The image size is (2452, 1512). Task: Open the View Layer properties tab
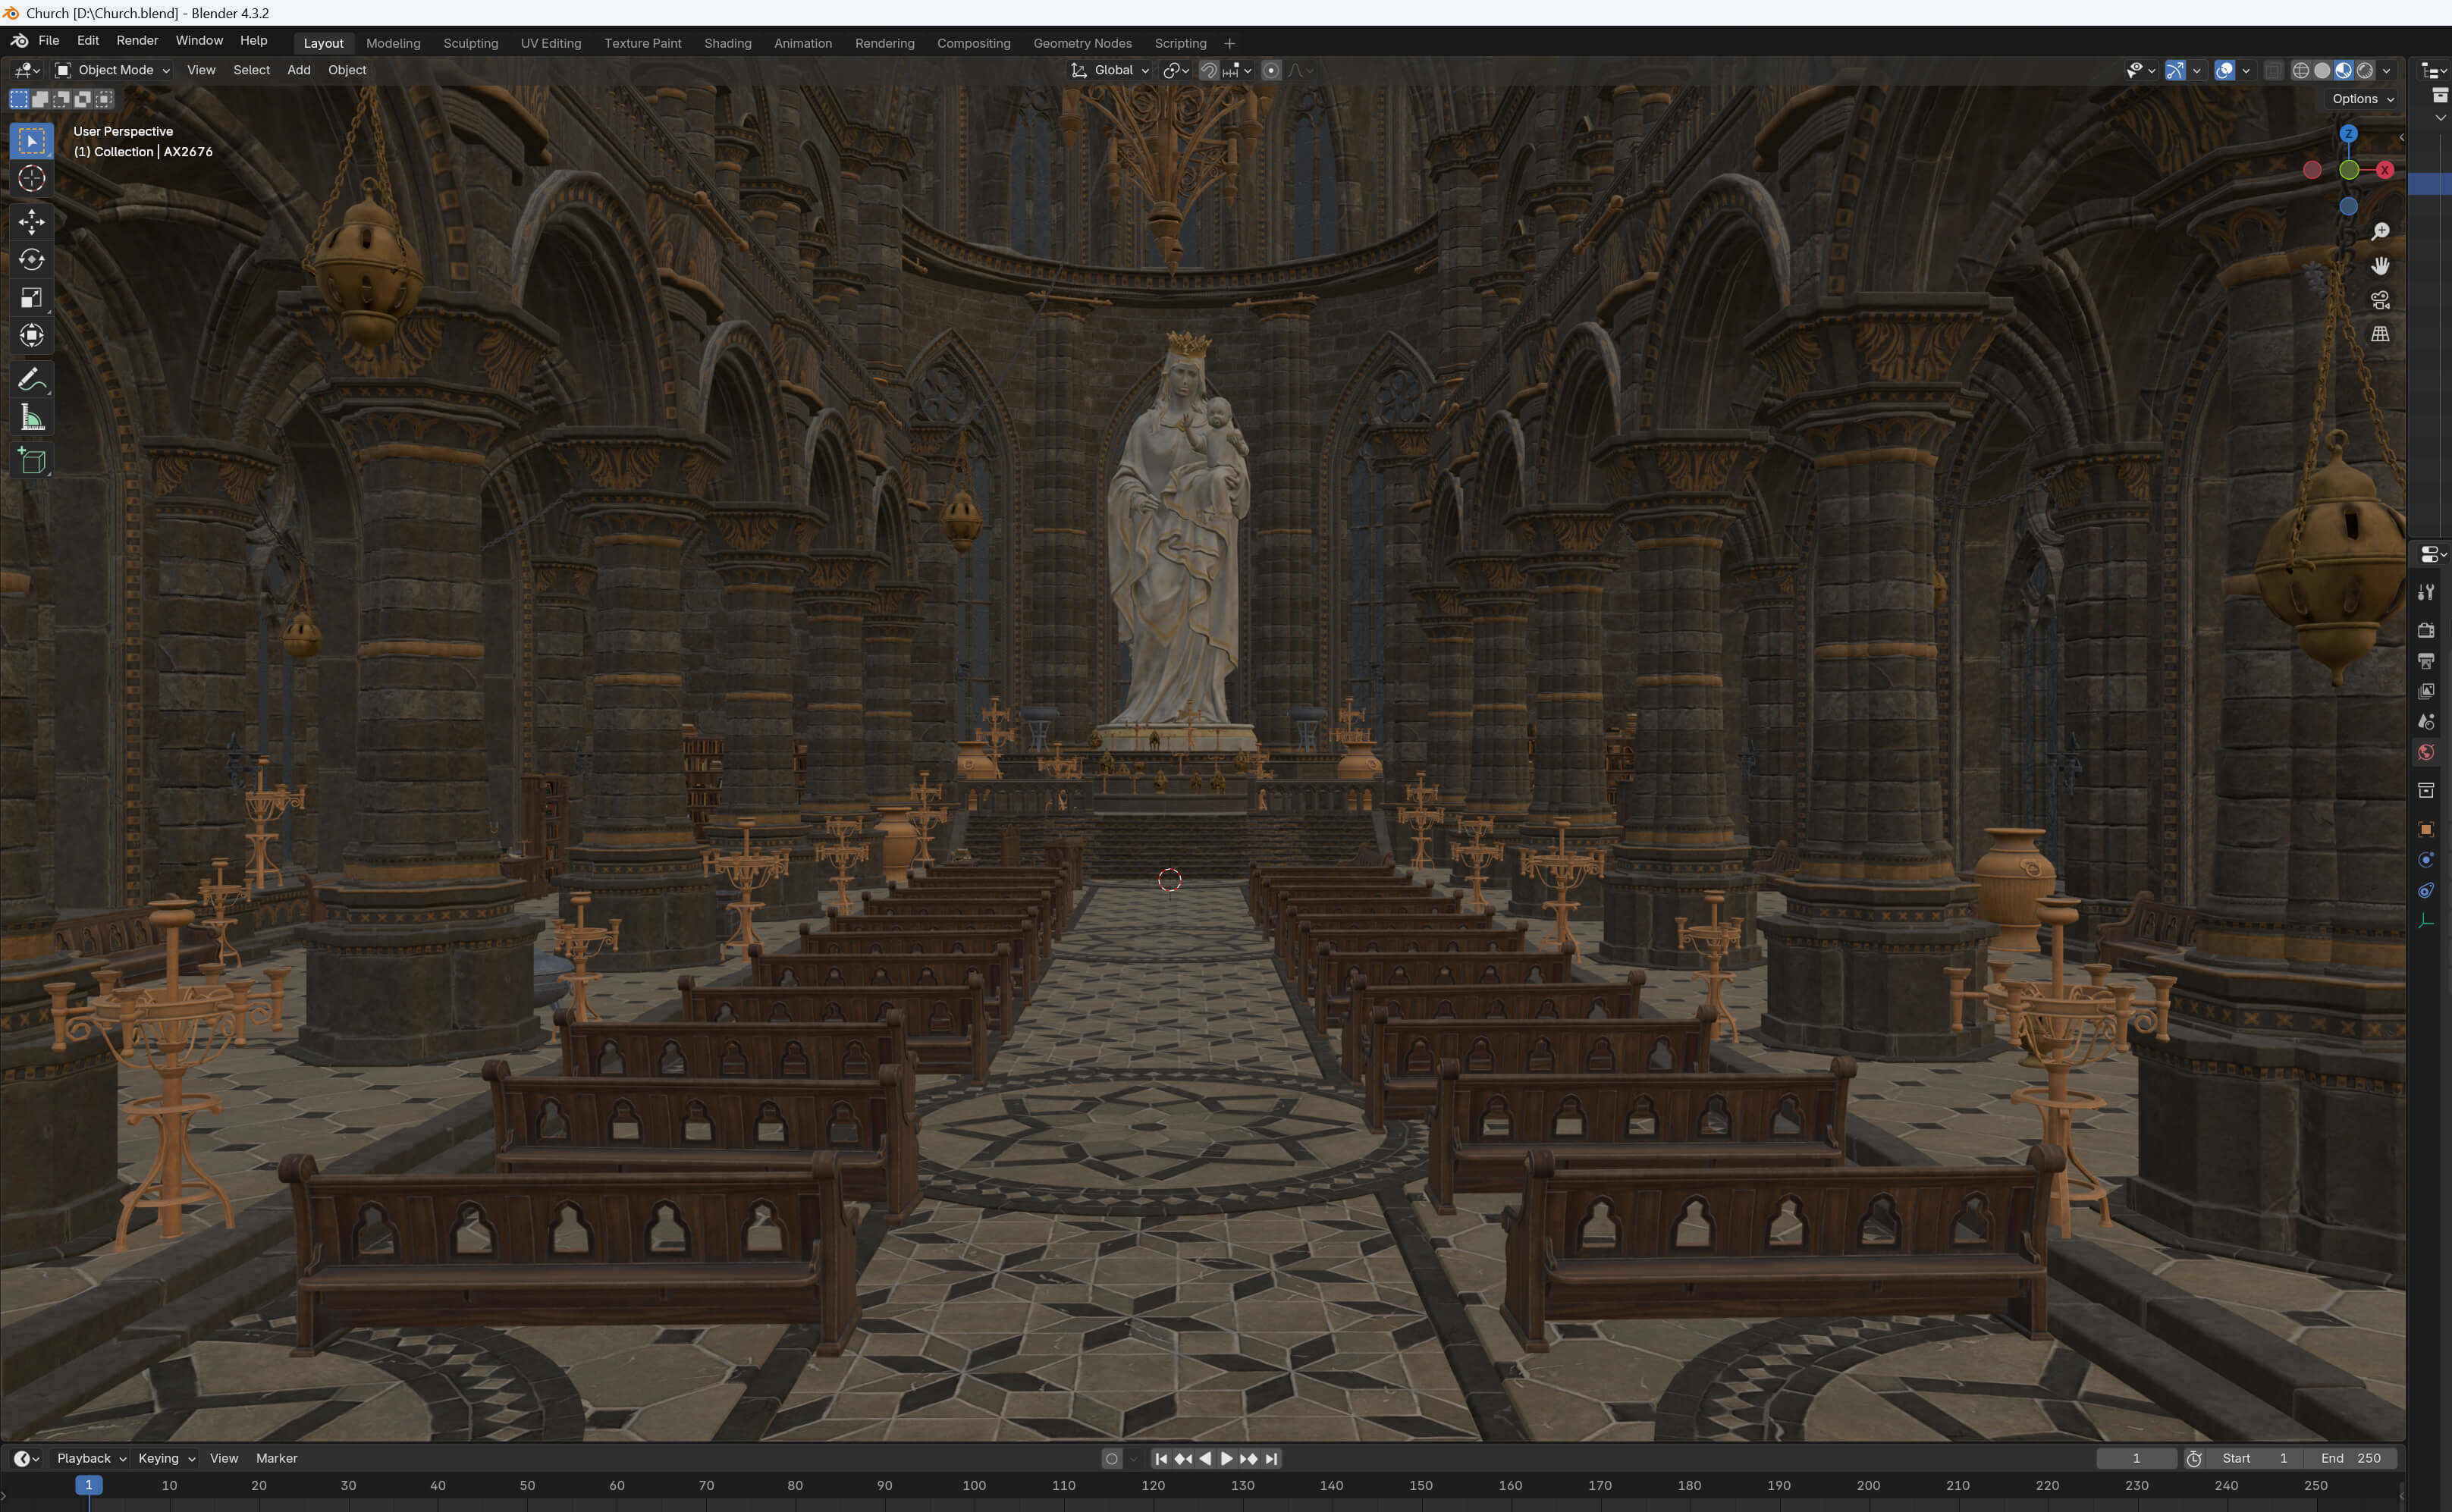[x=2426, y=691]
